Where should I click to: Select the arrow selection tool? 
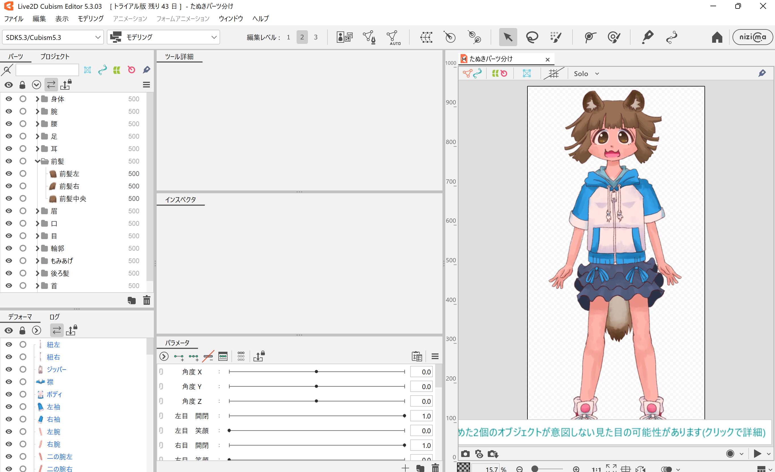pos(508,37)
